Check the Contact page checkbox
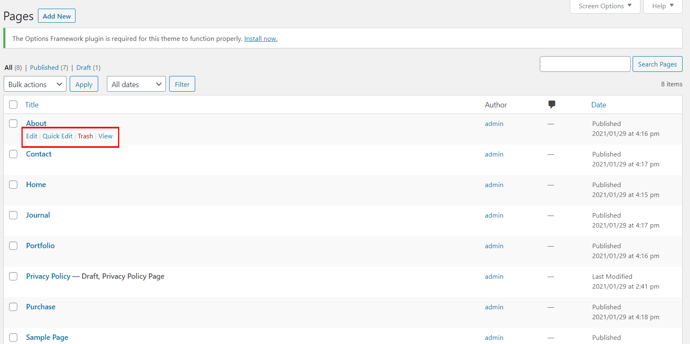 (13, 154)
